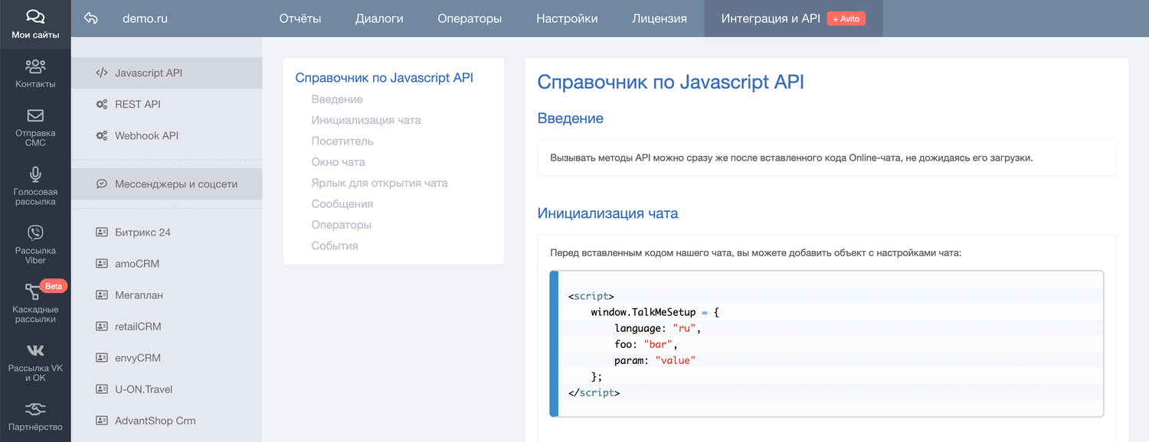Viewport: 1149px width, 442px height.
Task: Click the window.TalkMeSetup code line
Action: click(x=655, y=312)
